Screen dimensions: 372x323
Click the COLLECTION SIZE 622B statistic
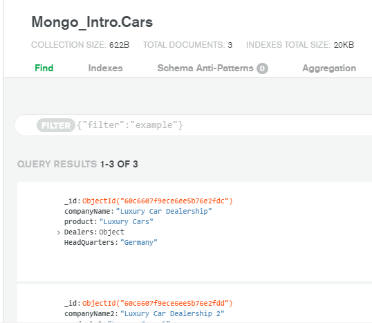[80, 45]
